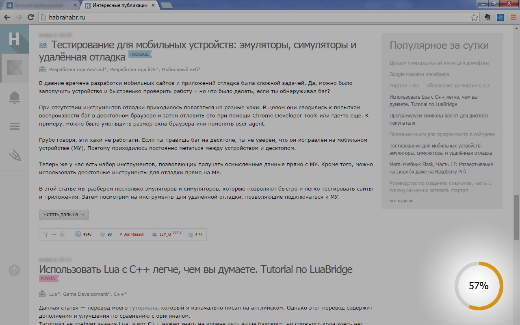The height and width of the screenshot is (325, 520).
Task: Click the pen write-post icon in sidebar
Action: [14, 156]
